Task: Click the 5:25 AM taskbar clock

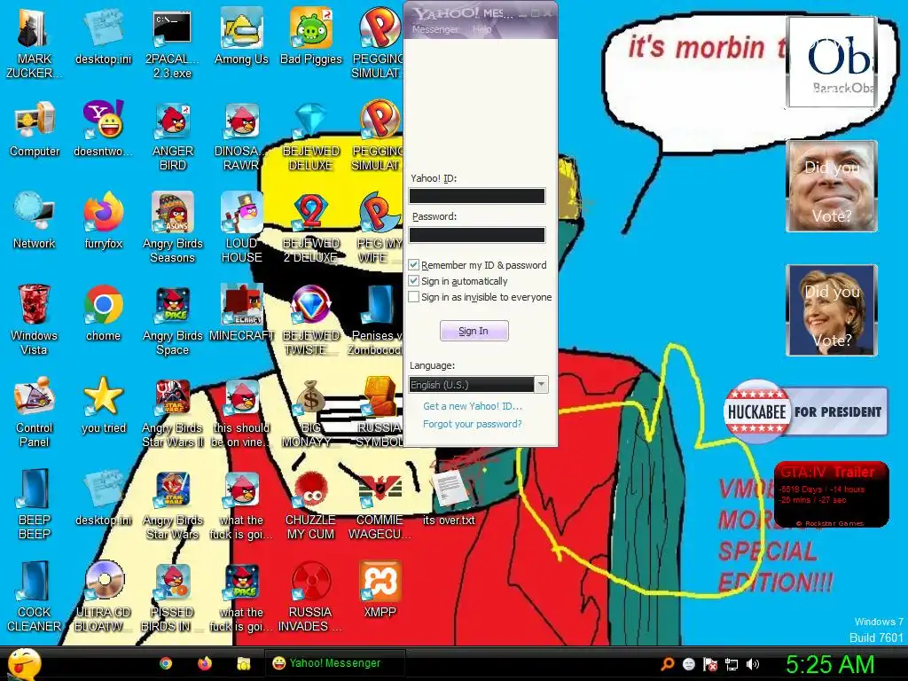Action: (x=830, y=664)
